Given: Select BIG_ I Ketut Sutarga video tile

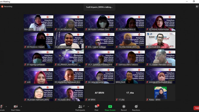Looking at the screenshot, I should pos(99,40).
